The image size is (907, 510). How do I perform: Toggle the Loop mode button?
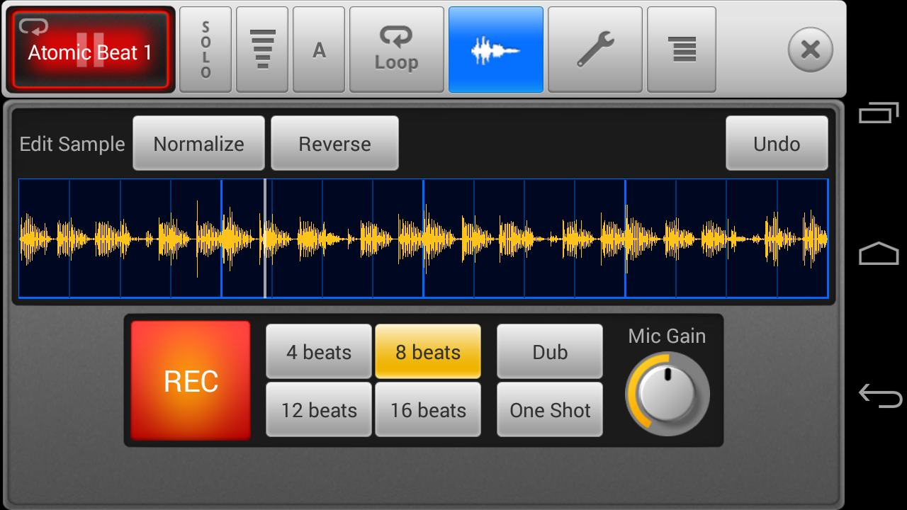397,50
